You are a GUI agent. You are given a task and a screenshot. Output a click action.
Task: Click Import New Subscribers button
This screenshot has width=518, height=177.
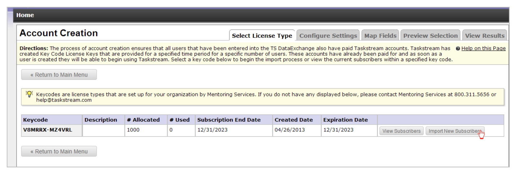click(455, 131)
